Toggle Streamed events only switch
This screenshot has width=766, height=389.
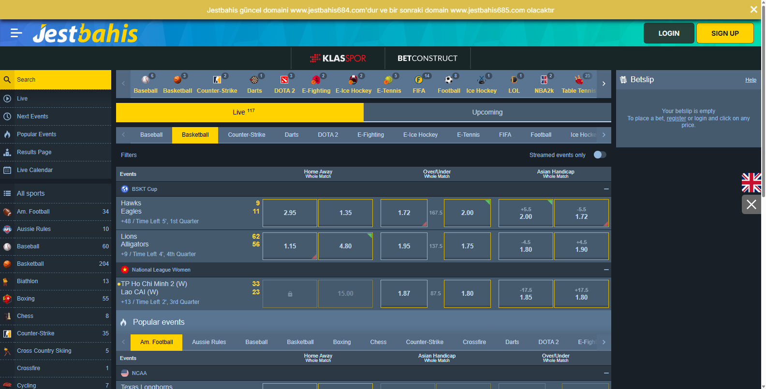point(600,155)
